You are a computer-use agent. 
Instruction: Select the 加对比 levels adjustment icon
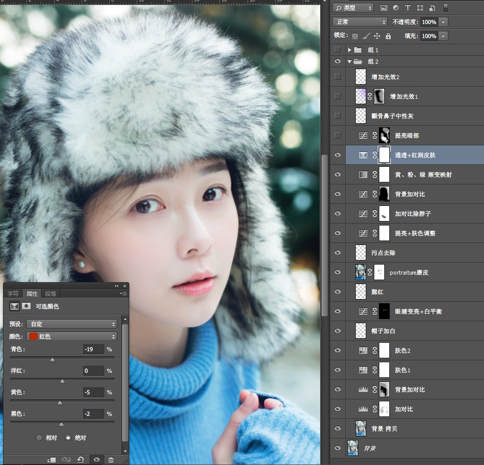click(x=363, y=409)
